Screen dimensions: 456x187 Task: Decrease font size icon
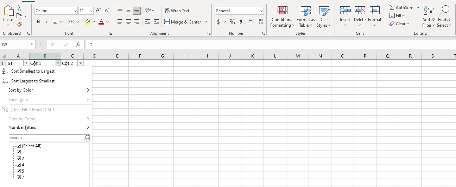coord(106,11)
